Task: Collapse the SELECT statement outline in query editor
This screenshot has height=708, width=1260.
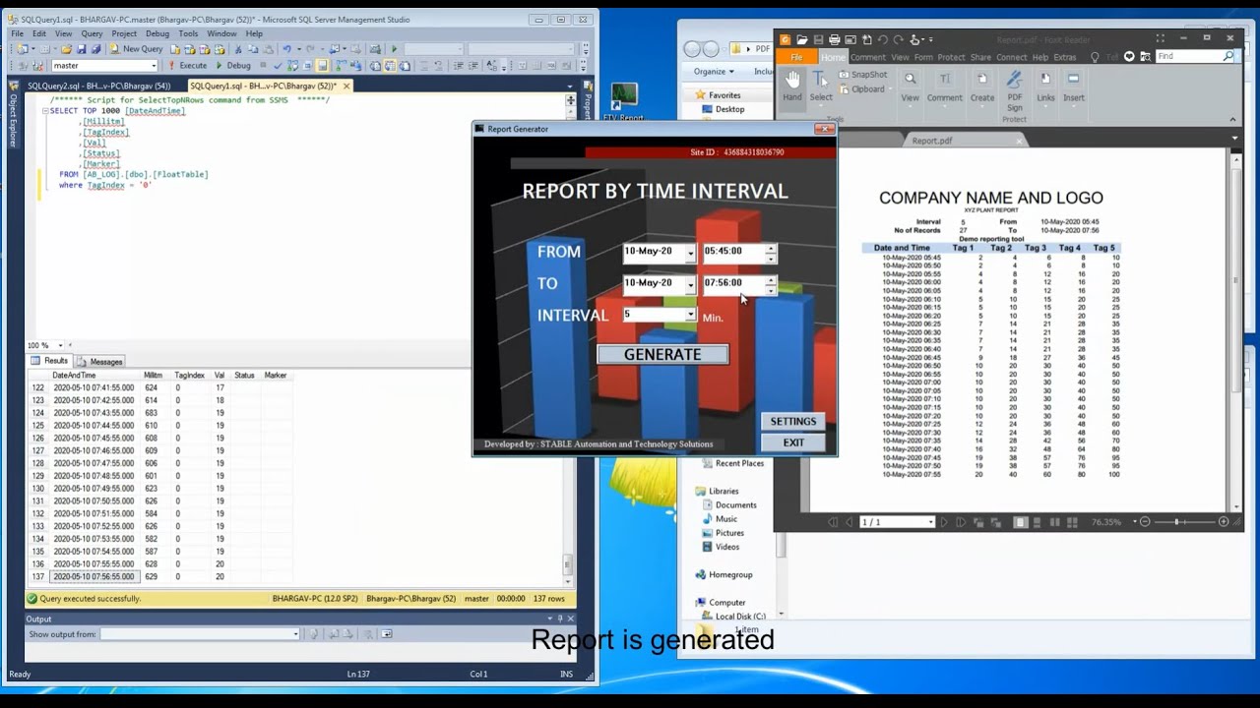Action: click(x=45, y=111)
